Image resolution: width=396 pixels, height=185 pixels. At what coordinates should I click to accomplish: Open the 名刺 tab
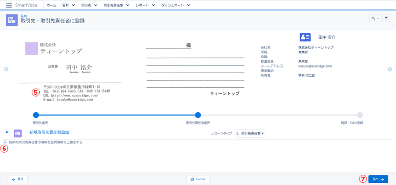[x=66, y=5]
